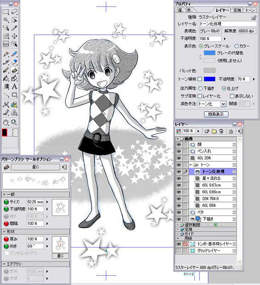Select the rectangular marquee tool
Screen dimensions: 260x285
pos(6,12)
